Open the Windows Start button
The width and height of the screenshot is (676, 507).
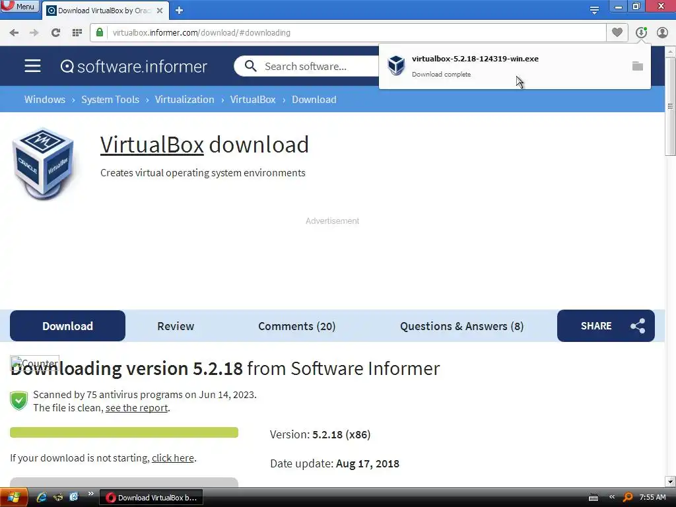(x=14, y=498)
